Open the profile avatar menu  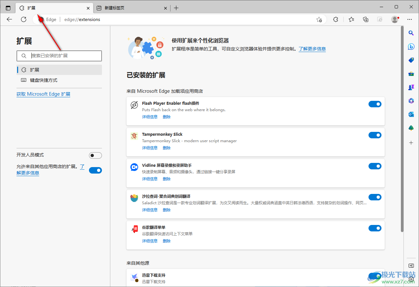(x=395, y=19)
